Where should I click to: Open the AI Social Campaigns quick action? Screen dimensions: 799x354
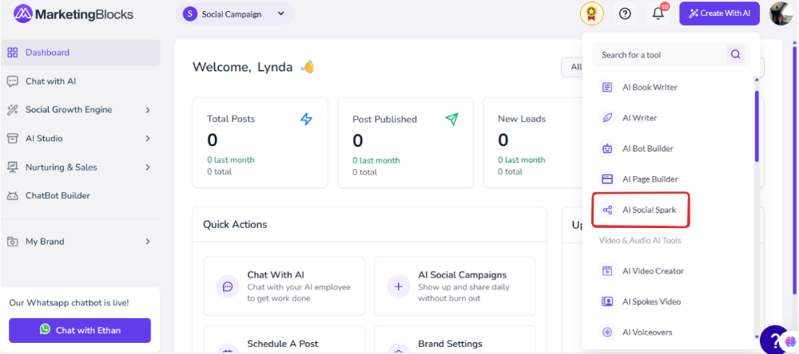click(x=455, y=286)
